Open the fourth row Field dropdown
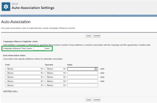 (24, 81)
